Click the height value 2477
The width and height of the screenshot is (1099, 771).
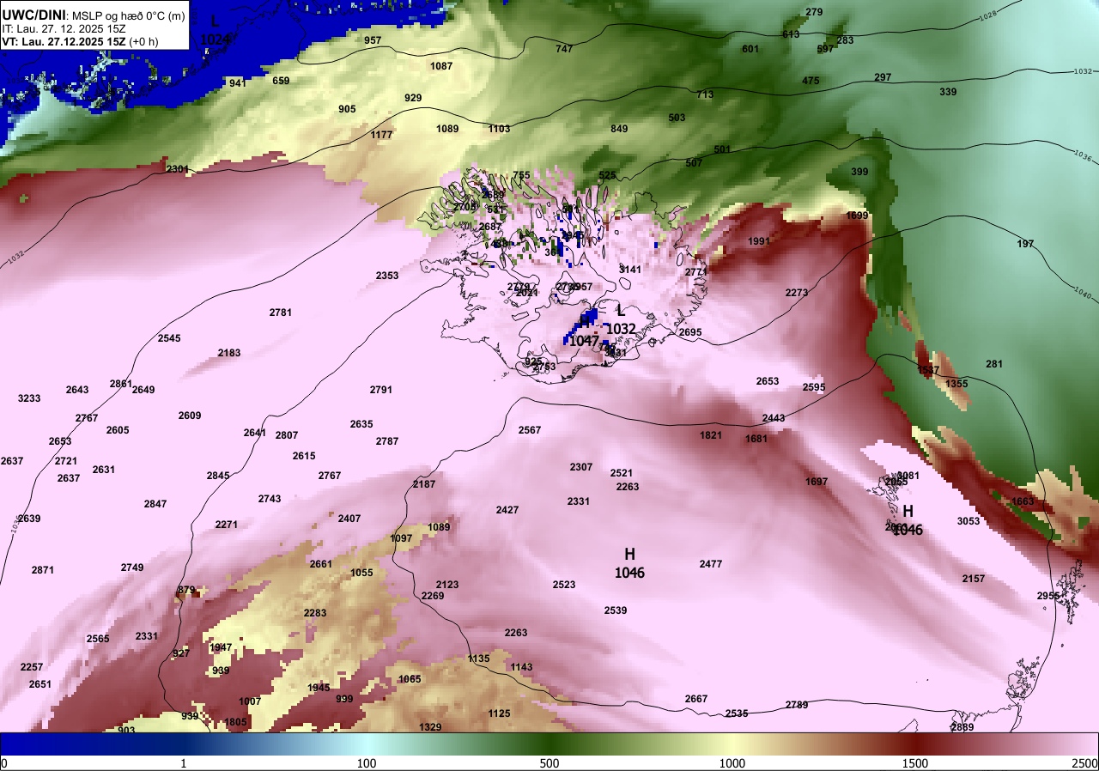711,564
